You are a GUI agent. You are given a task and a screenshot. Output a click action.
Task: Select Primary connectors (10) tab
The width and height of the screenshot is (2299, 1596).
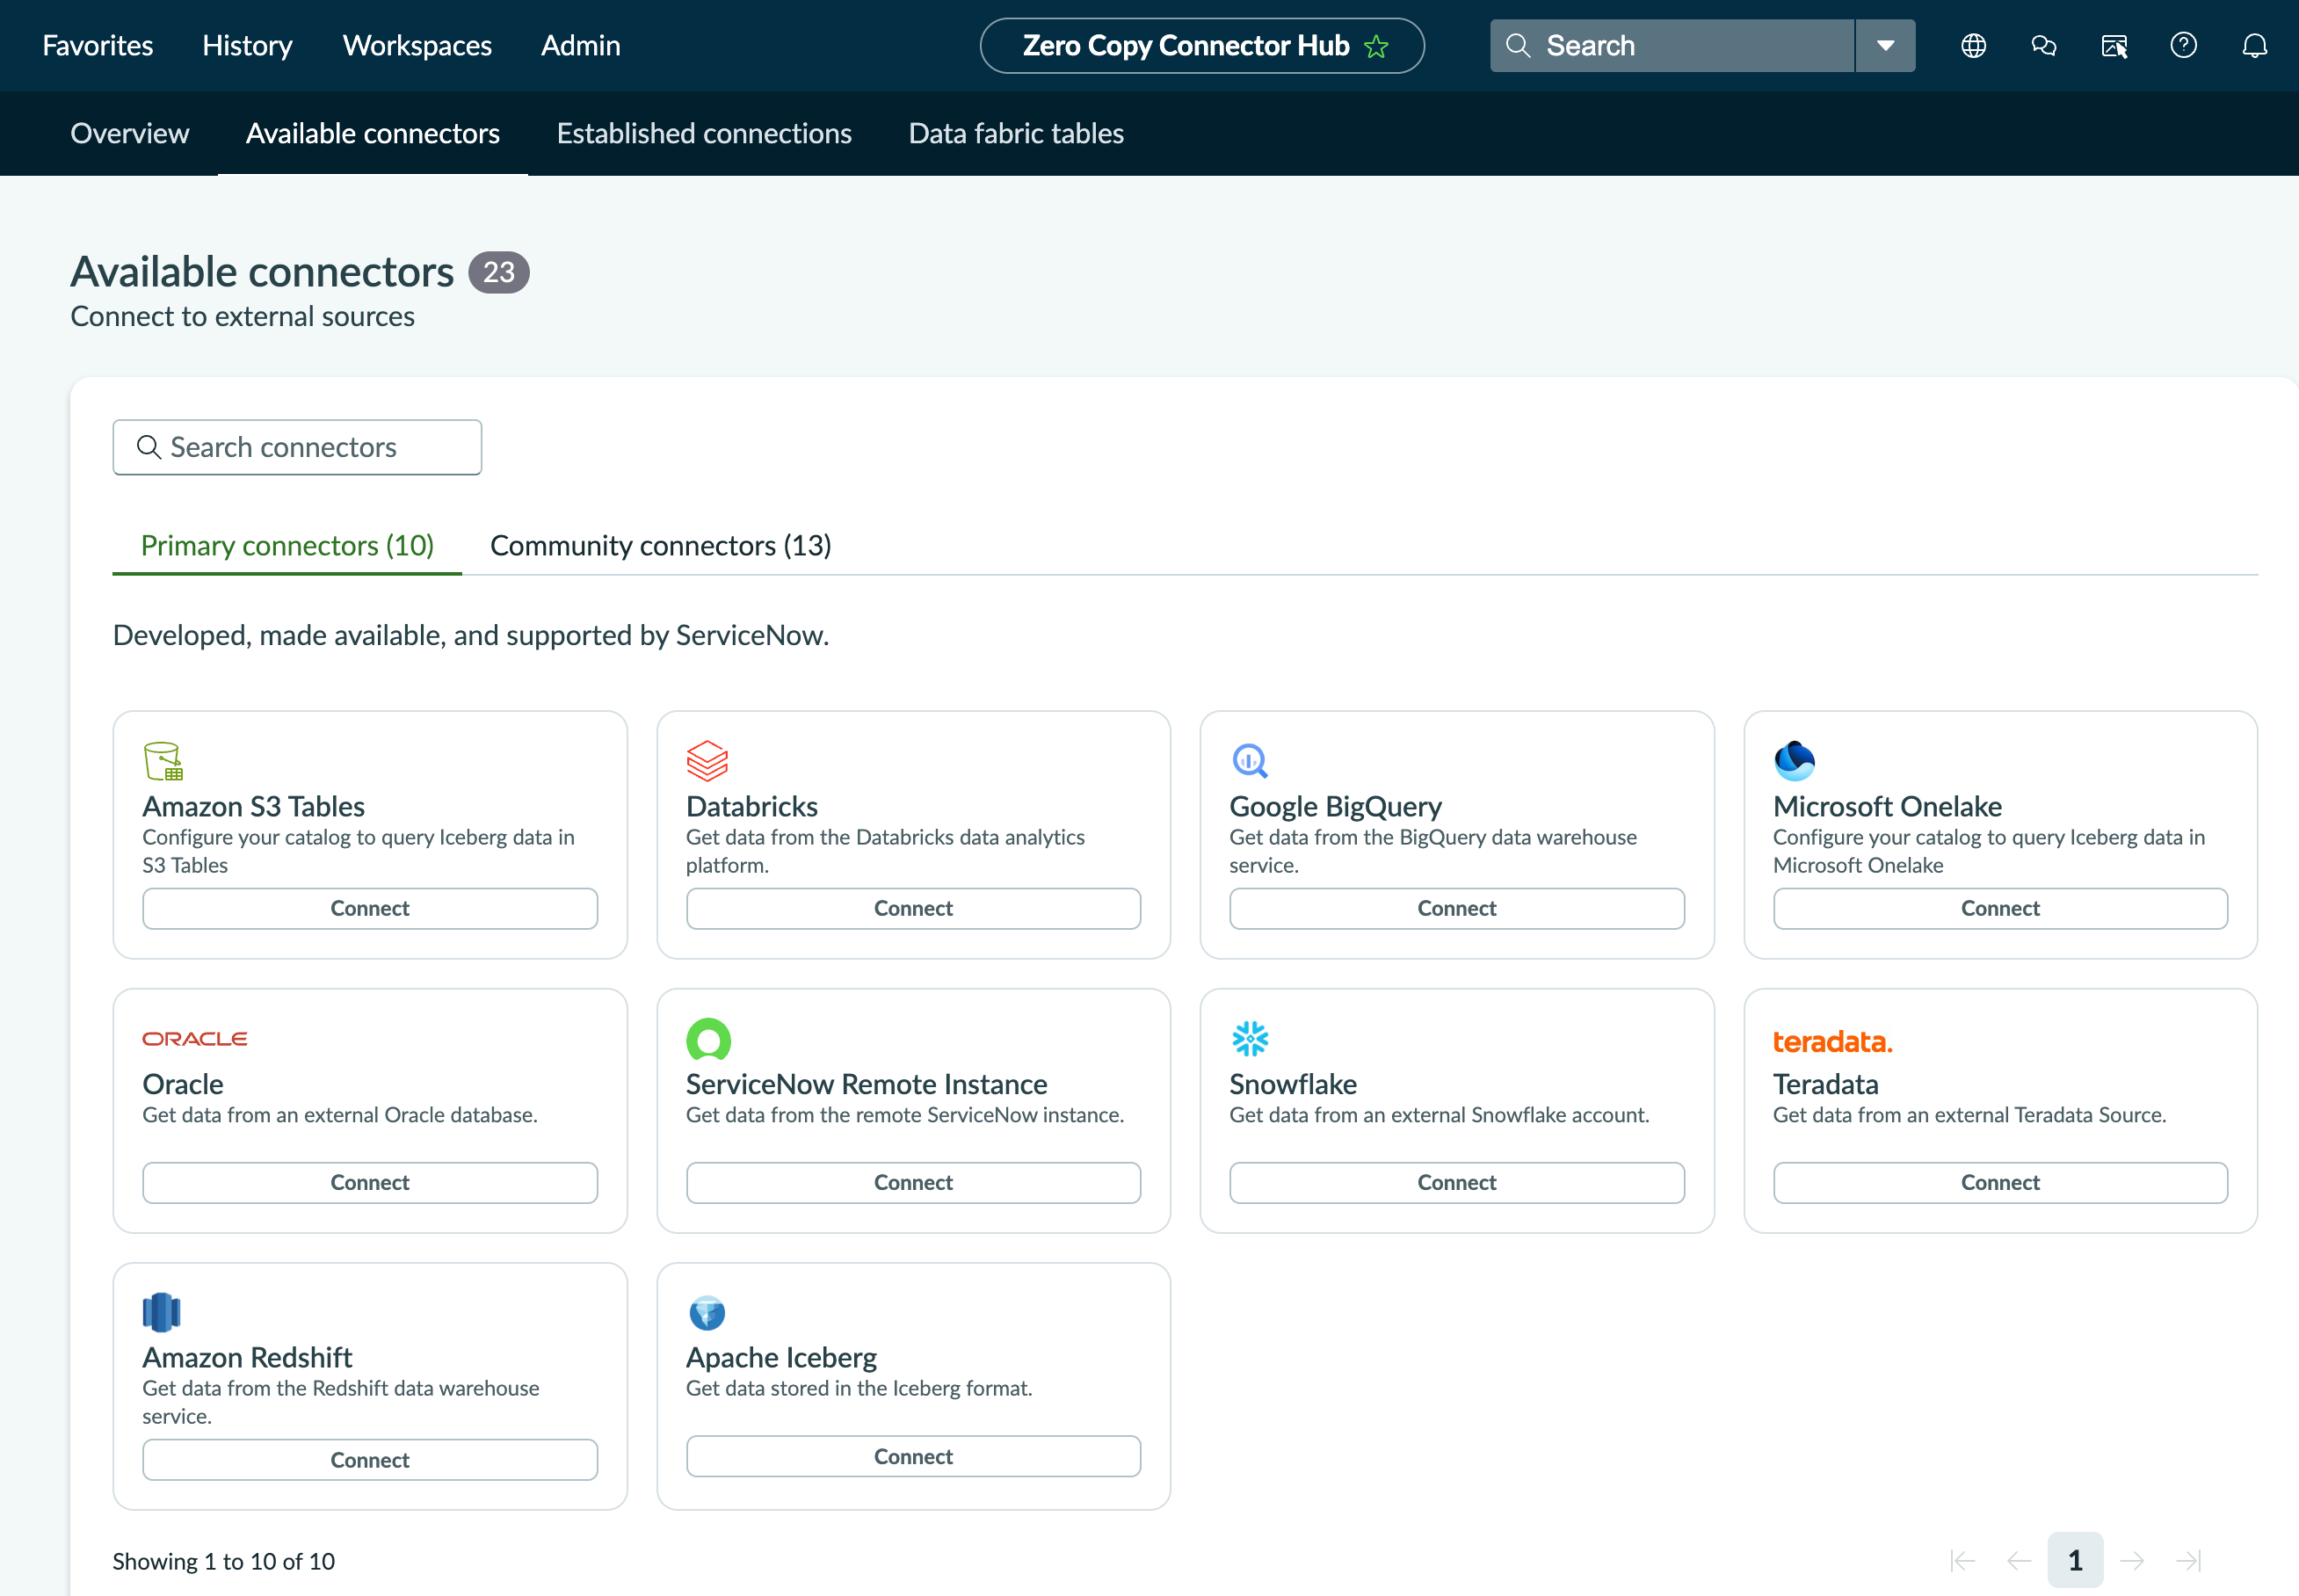pos(287,545)
